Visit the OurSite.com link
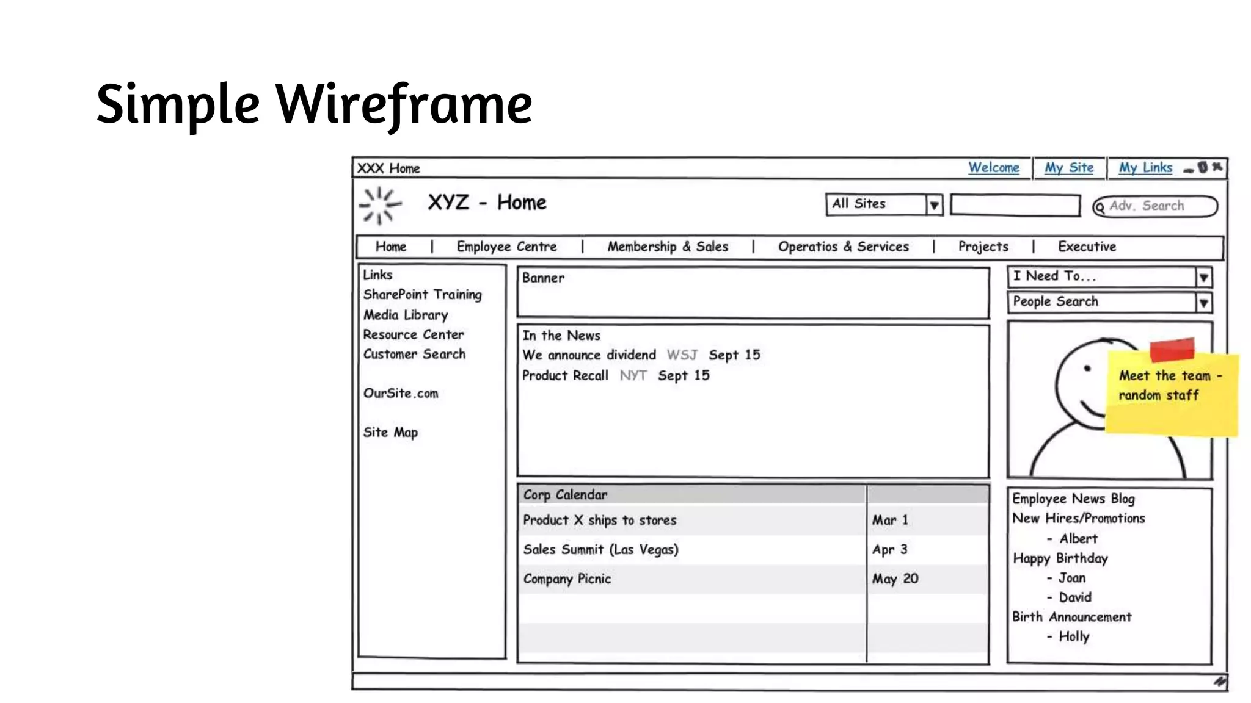The width and height of the screenshot is (1251, 703). pos(401,393)
